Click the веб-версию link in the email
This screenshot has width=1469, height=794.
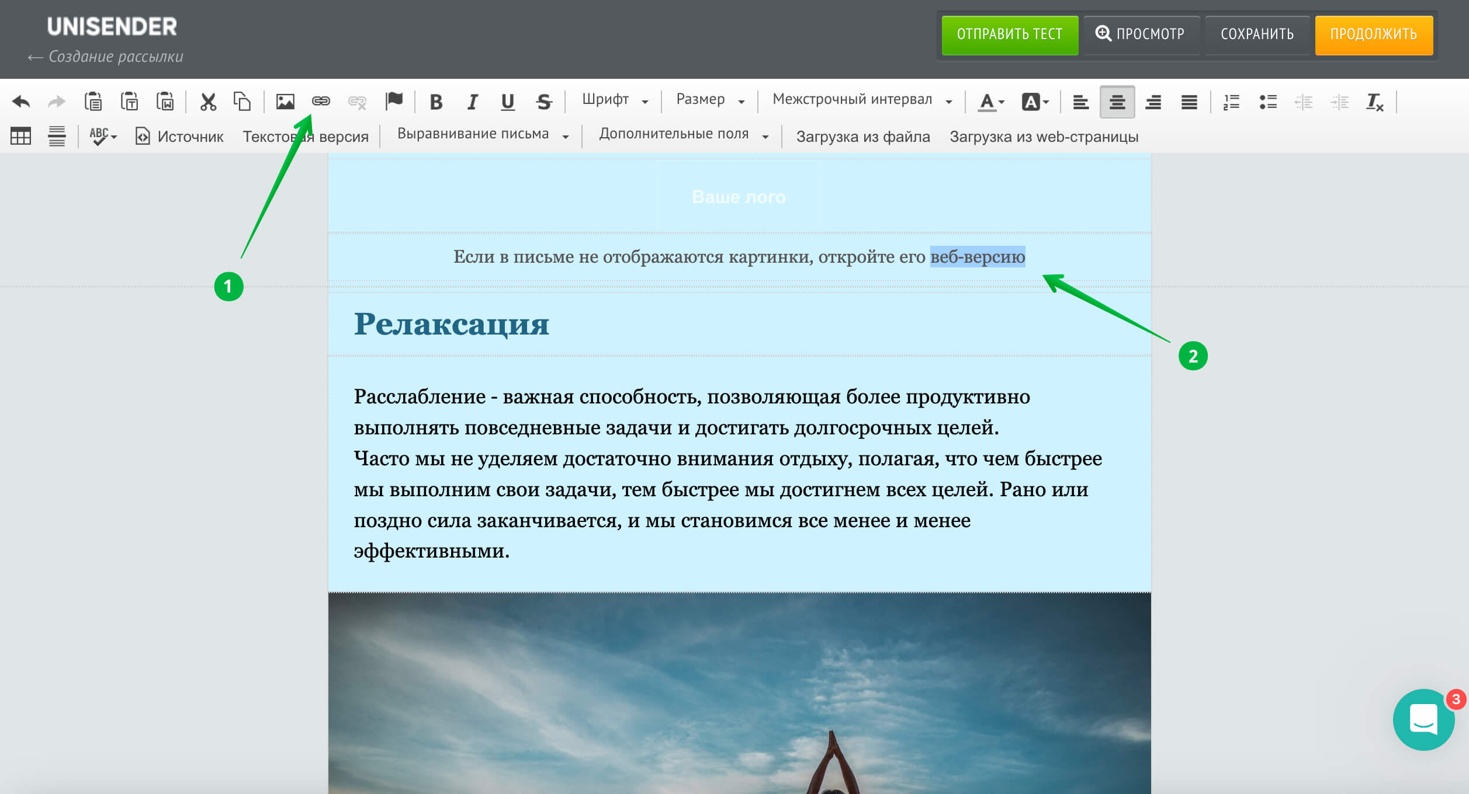(978, 257)
